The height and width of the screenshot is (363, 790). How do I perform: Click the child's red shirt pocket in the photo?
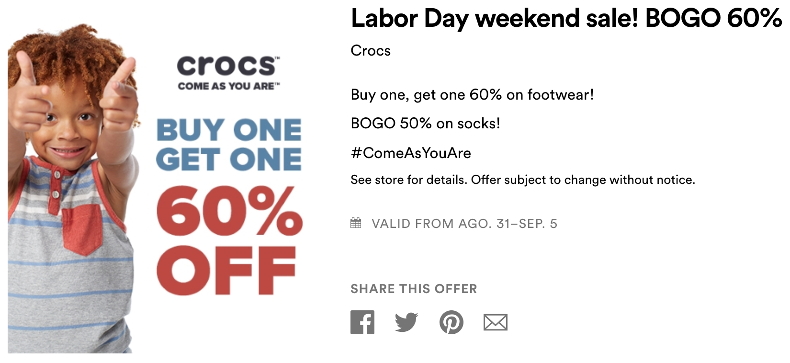click(x=81, y=228)
